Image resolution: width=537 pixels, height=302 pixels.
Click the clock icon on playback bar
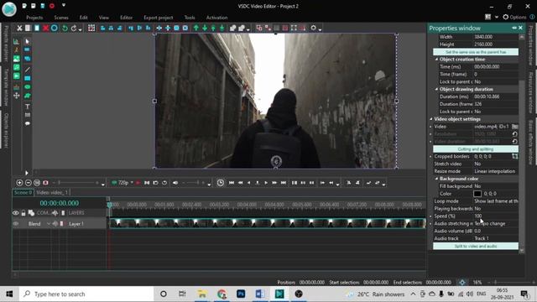point(220,183)
